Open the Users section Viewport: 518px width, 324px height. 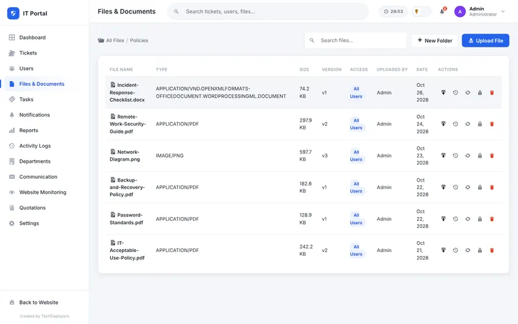[x=44, y=69]
